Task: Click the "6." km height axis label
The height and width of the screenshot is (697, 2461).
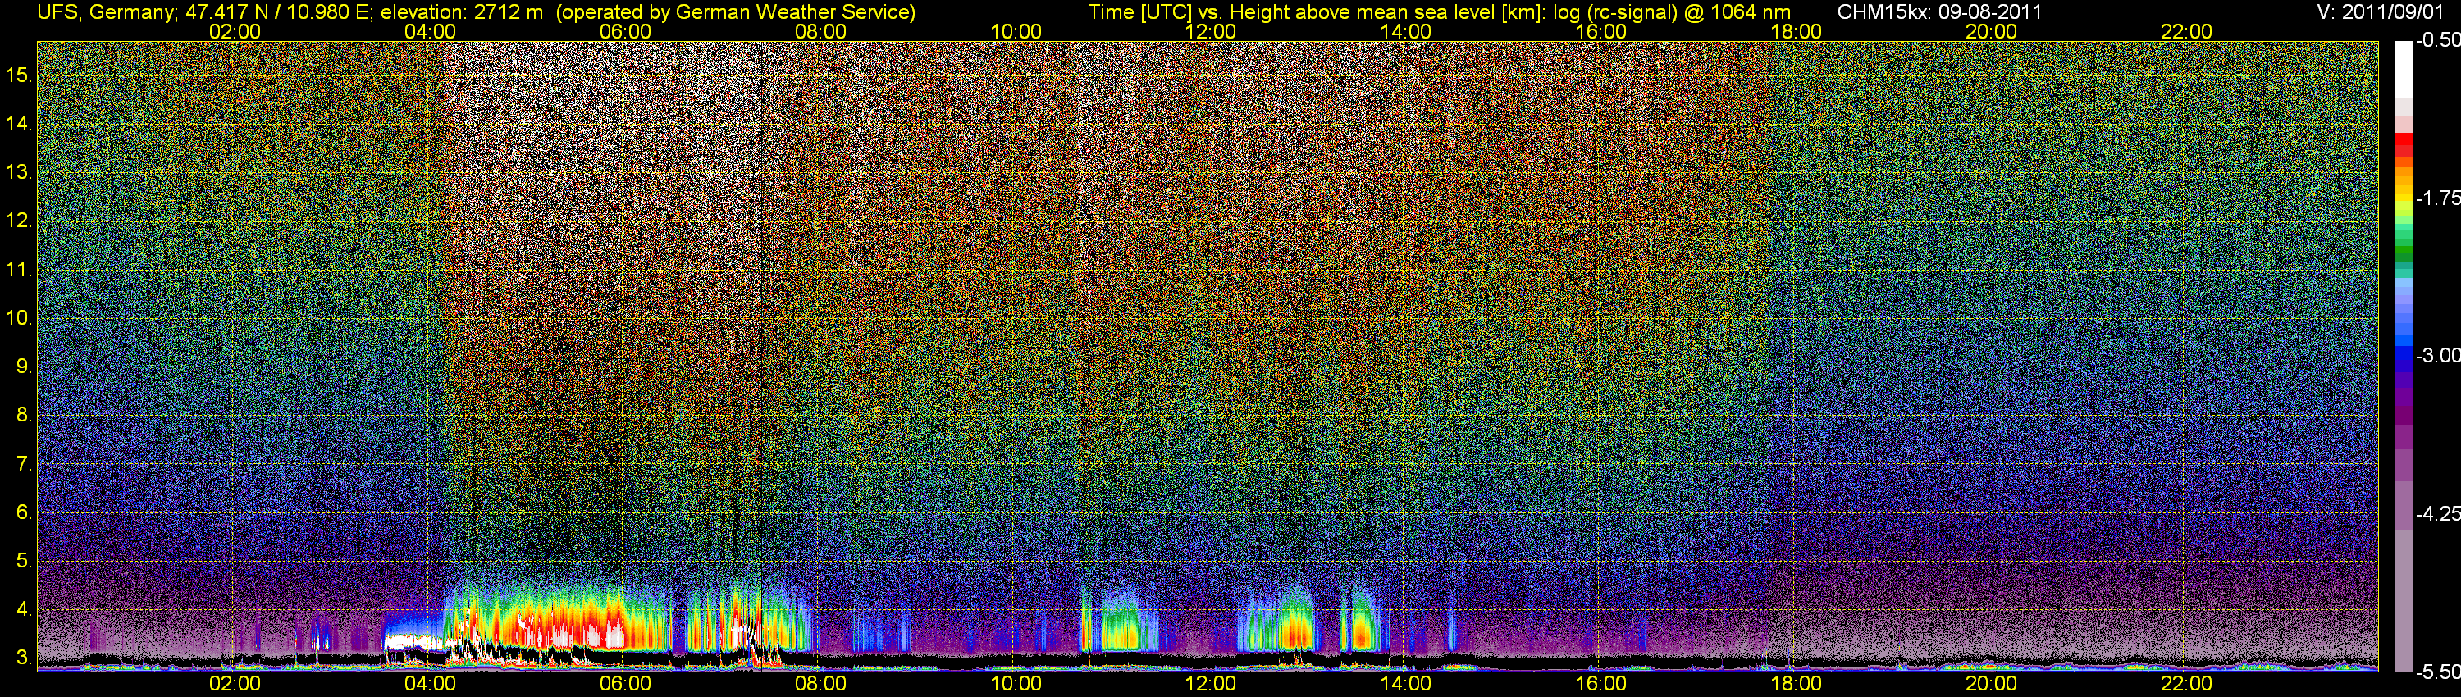Action: click(25, 512)
